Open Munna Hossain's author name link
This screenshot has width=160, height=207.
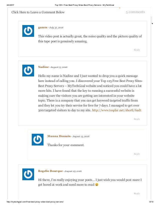click(59, 136)
